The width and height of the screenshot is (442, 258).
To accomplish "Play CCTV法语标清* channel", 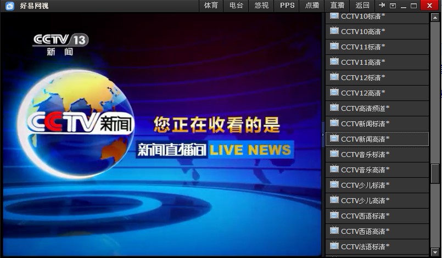I will point(377,246).
